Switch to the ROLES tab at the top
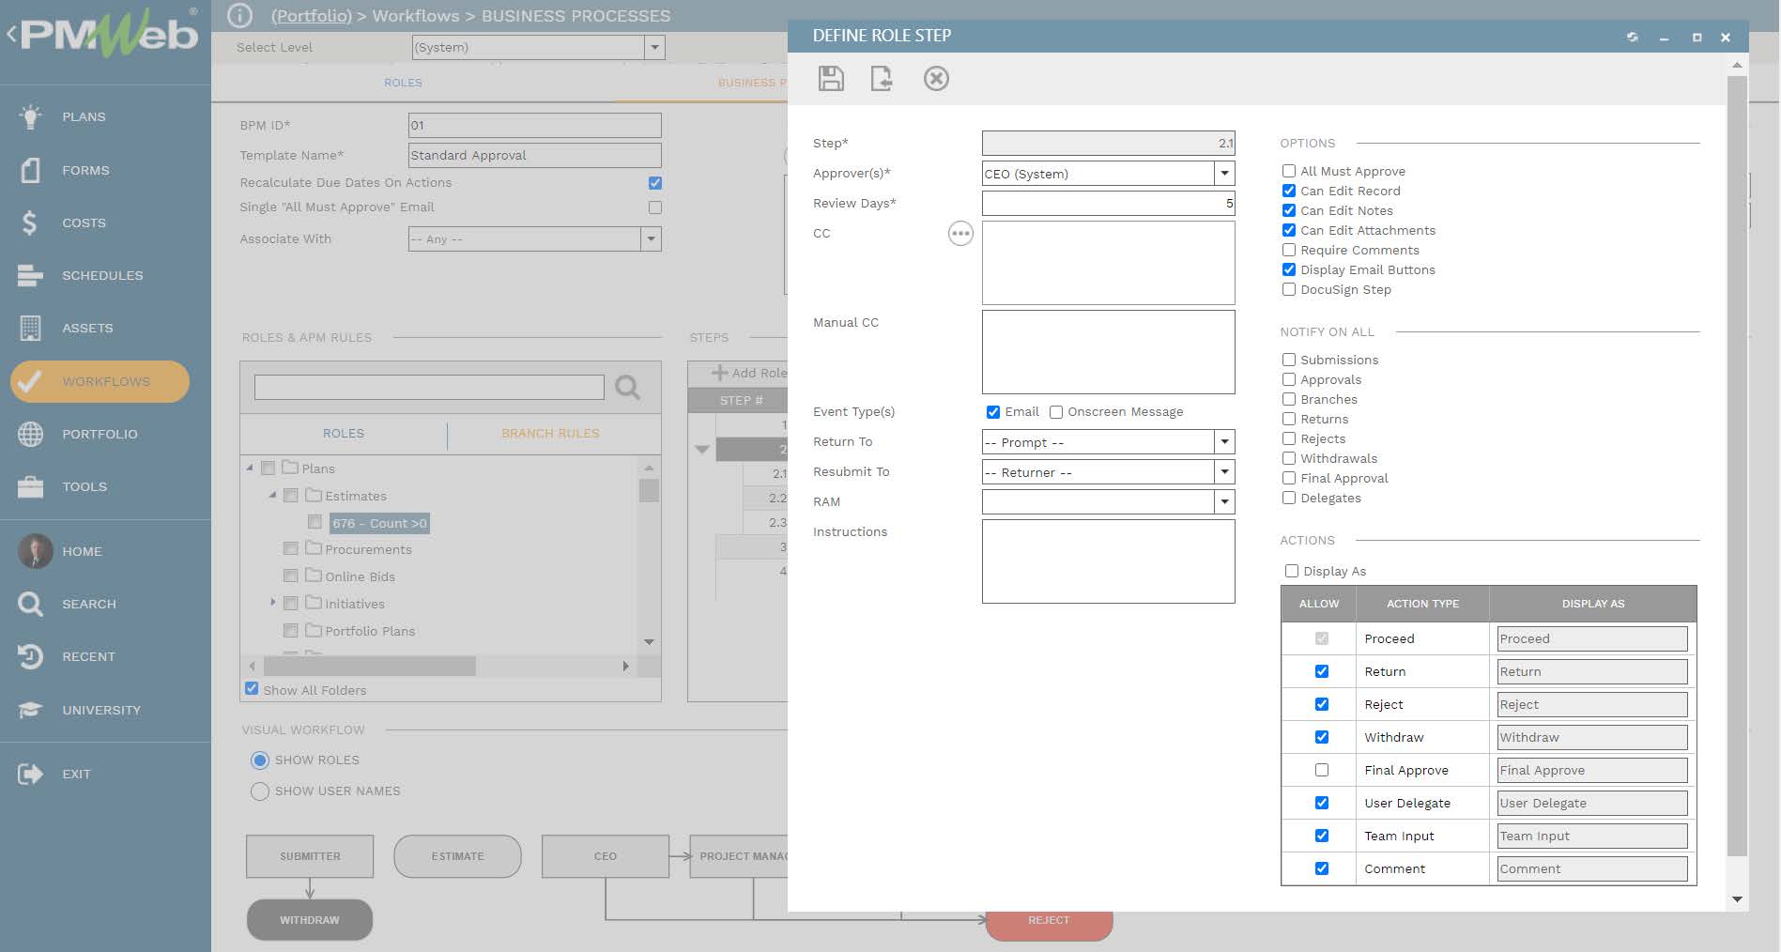This screenshot has width=1781, height=952. coord(403,83)
